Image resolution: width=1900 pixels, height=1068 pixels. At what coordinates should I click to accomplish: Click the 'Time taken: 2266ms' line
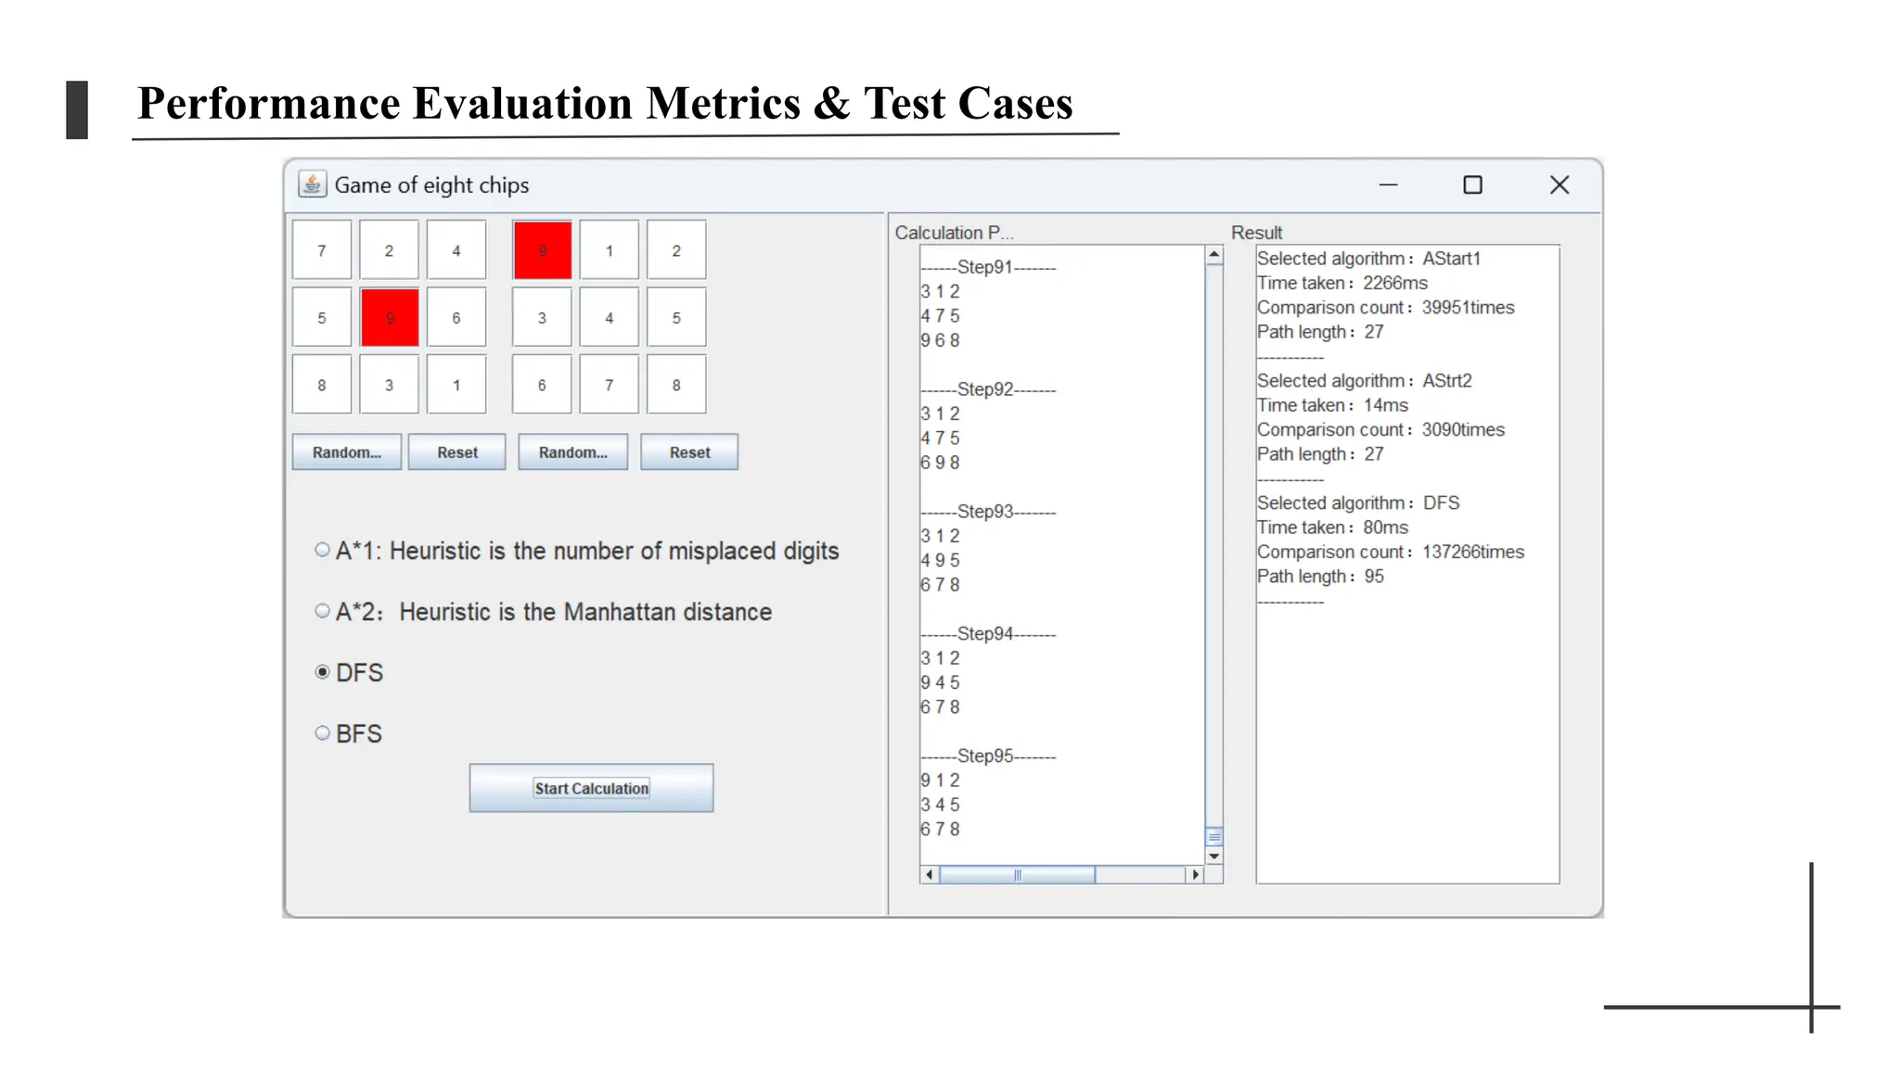tap(1342, 283)
